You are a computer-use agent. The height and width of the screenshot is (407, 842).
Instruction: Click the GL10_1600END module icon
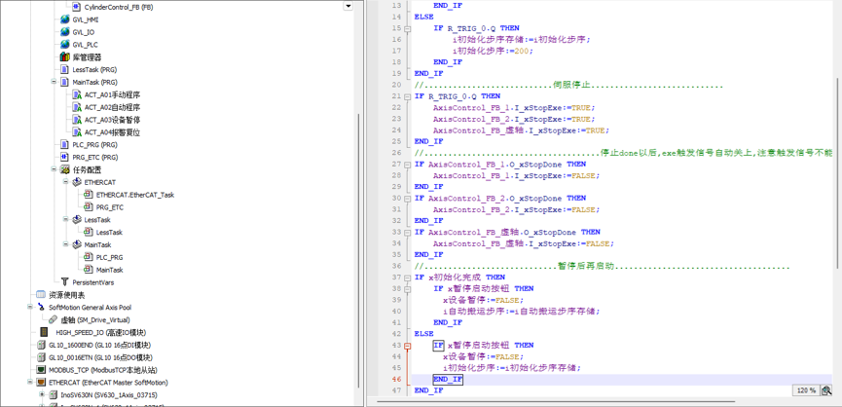point(41,345)
